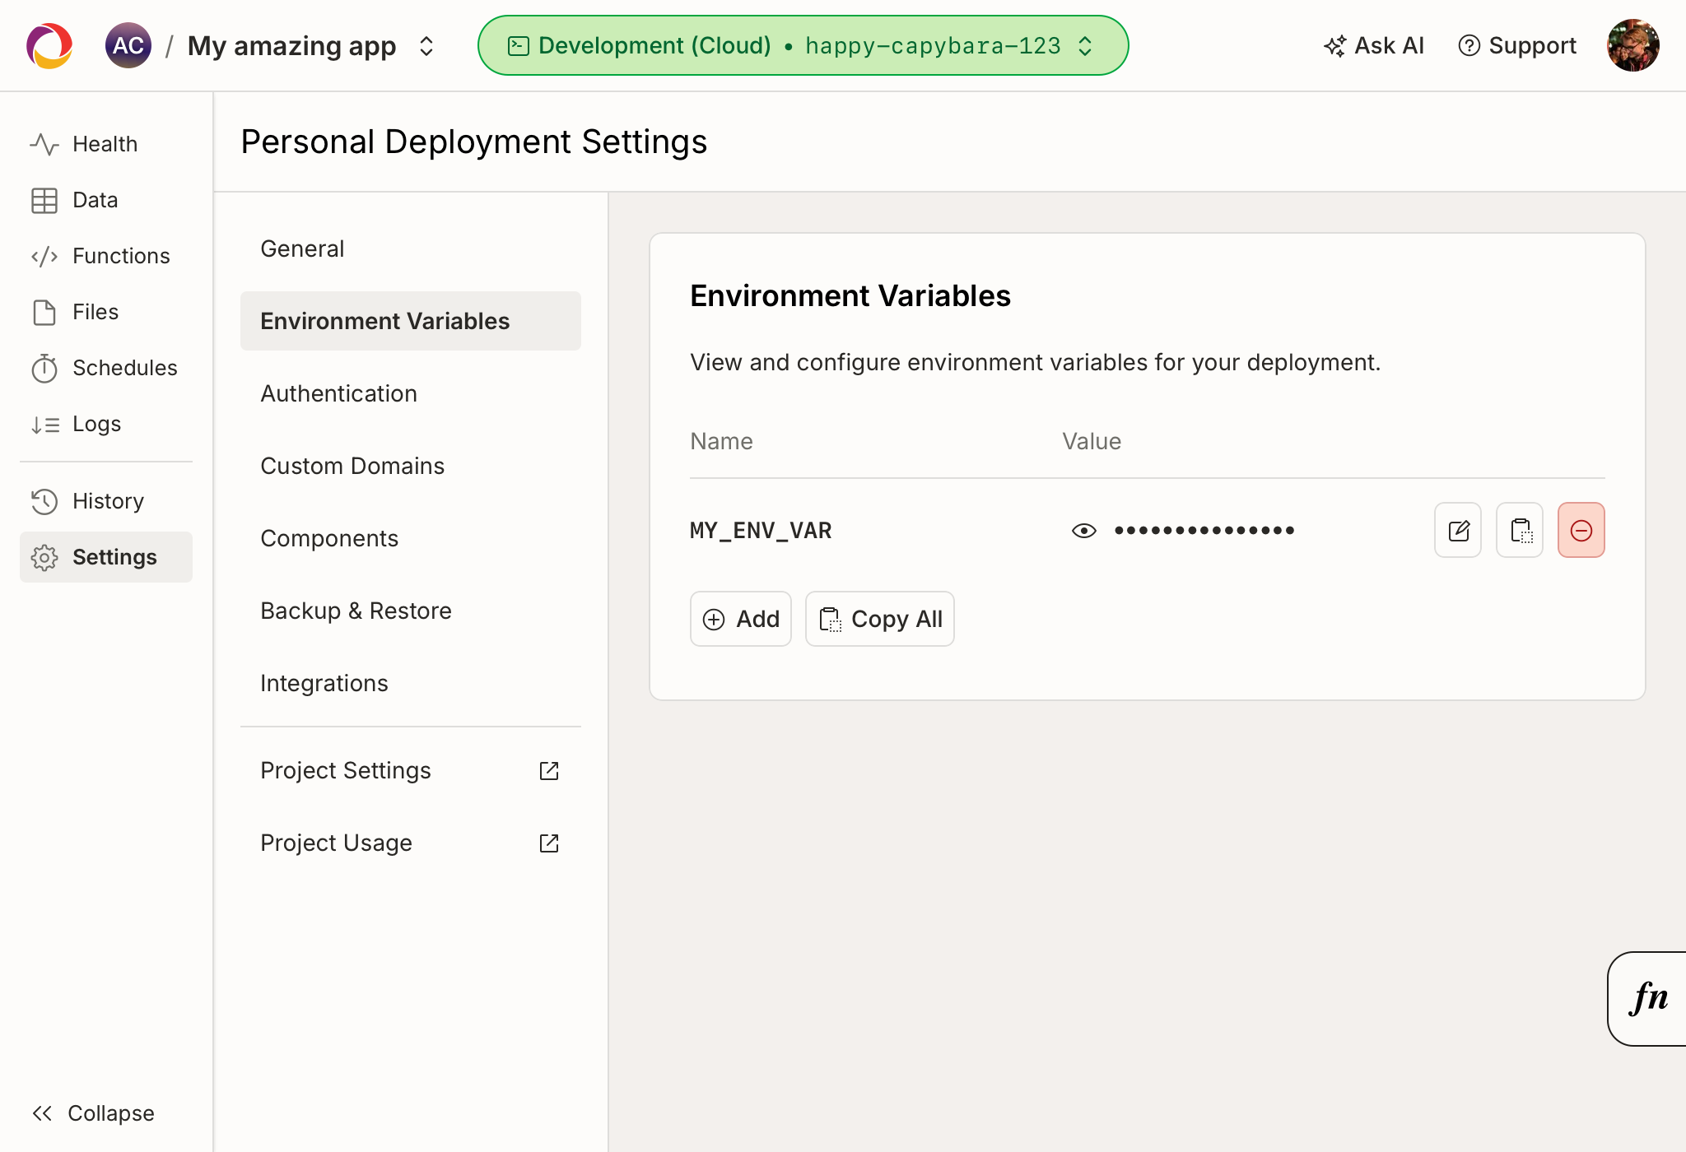The height and width of the screenshot is (1152, 1686).
Task: Click the Value column header
Action: (x=1092, y=441)
